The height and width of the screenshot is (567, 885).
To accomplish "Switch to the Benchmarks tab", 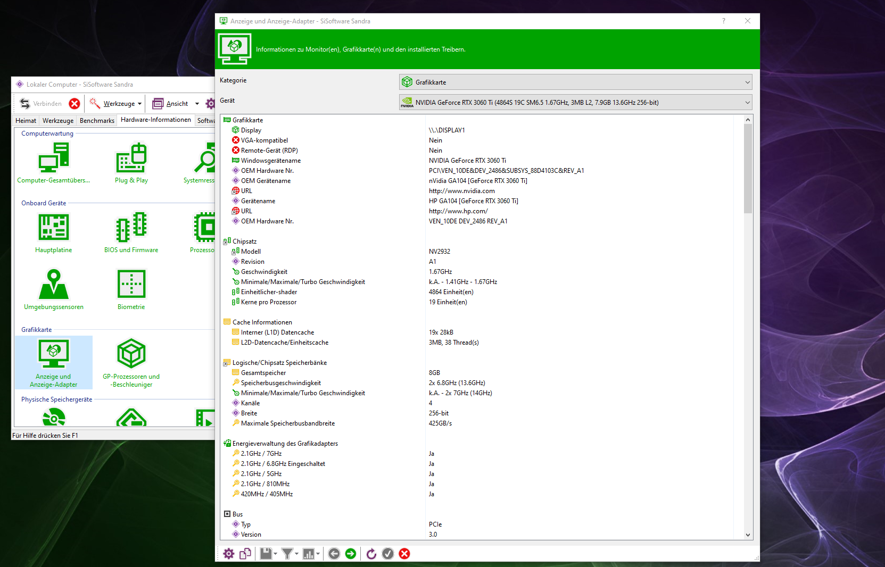I will tap(97, 120).
